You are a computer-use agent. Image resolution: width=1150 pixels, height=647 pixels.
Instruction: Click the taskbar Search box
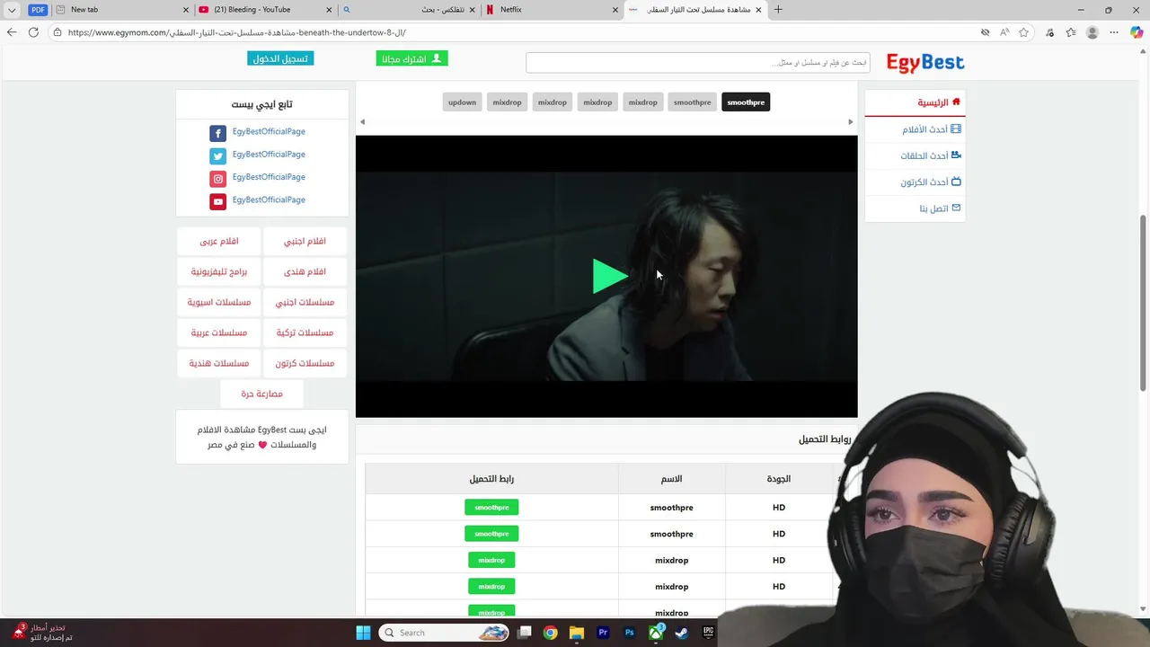[445, 633]
